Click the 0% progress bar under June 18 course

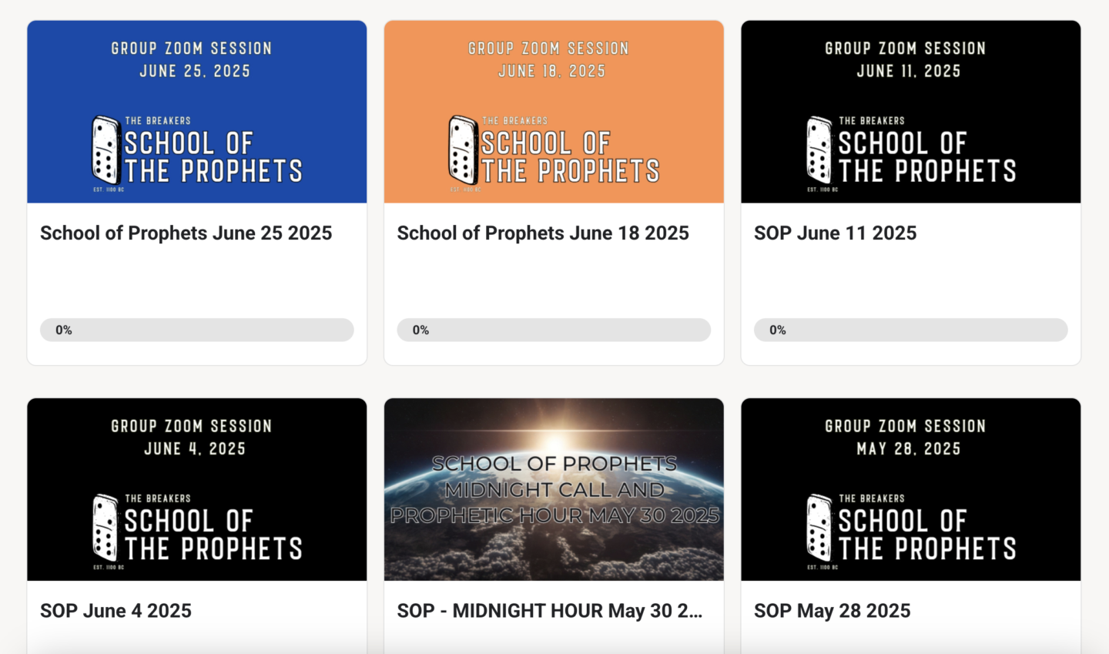pos(553,330)
